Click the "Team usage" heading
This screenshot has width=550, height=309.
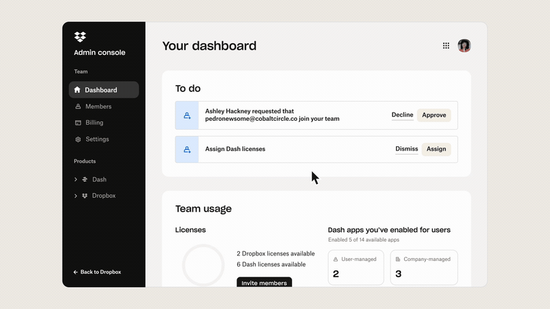203,209
